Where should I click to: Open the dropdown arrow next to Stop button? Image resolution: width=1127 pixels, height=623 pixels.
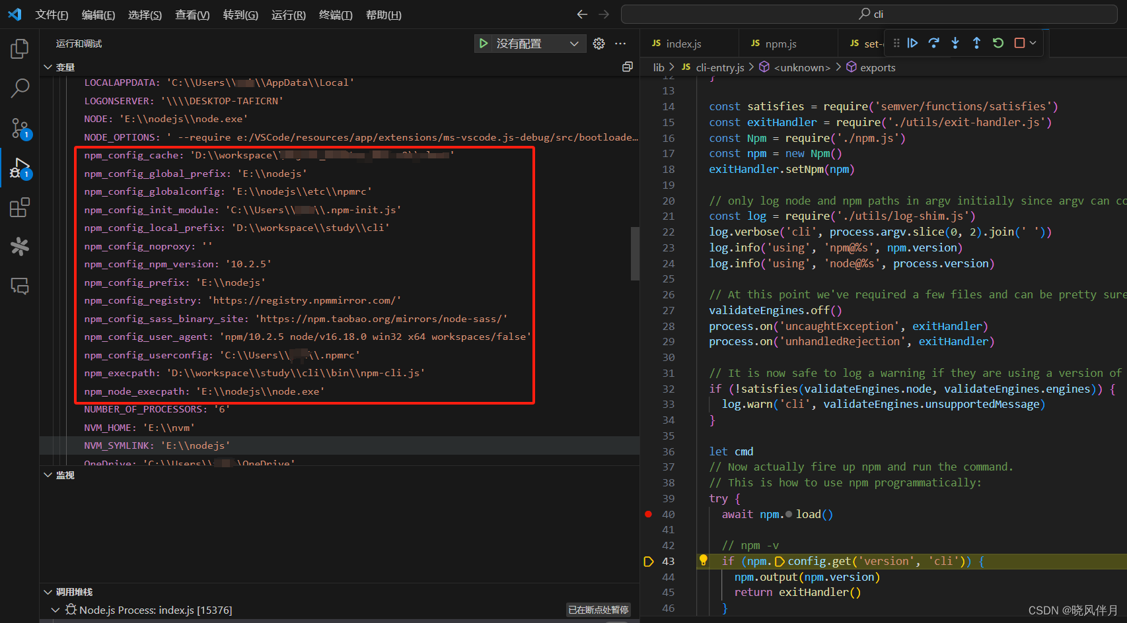(x=1033, y=43)
